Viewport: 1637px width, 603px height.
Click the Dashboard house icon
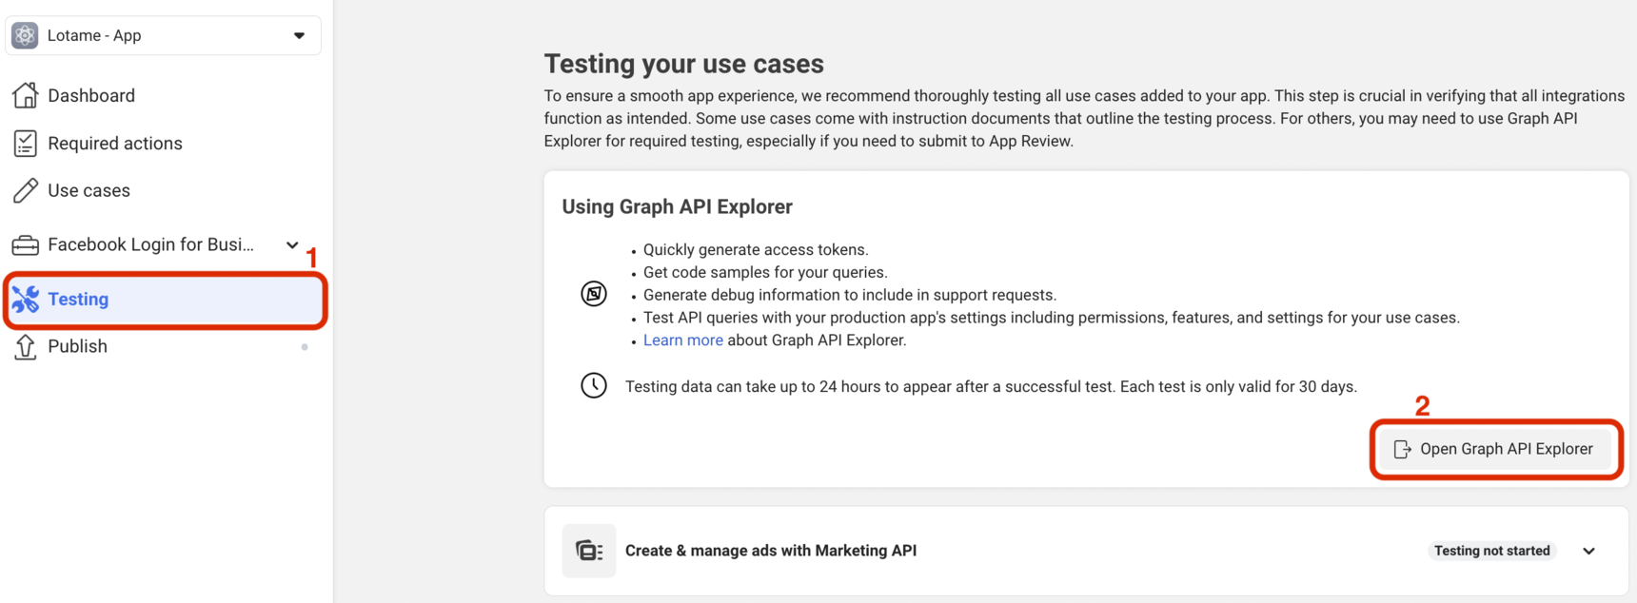(26, 95)
